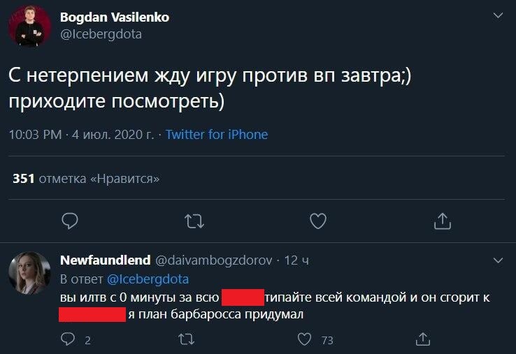Like the main tweet with heart icon
The image size is (516, 354).
(318, 221)
